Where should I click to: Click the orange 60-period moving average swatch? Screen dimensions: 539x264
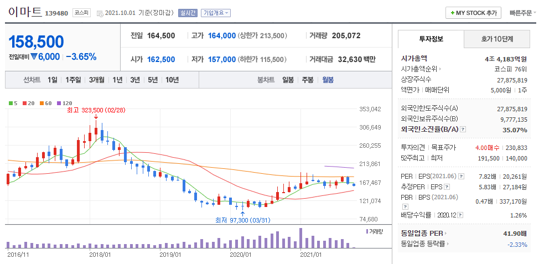42,103
